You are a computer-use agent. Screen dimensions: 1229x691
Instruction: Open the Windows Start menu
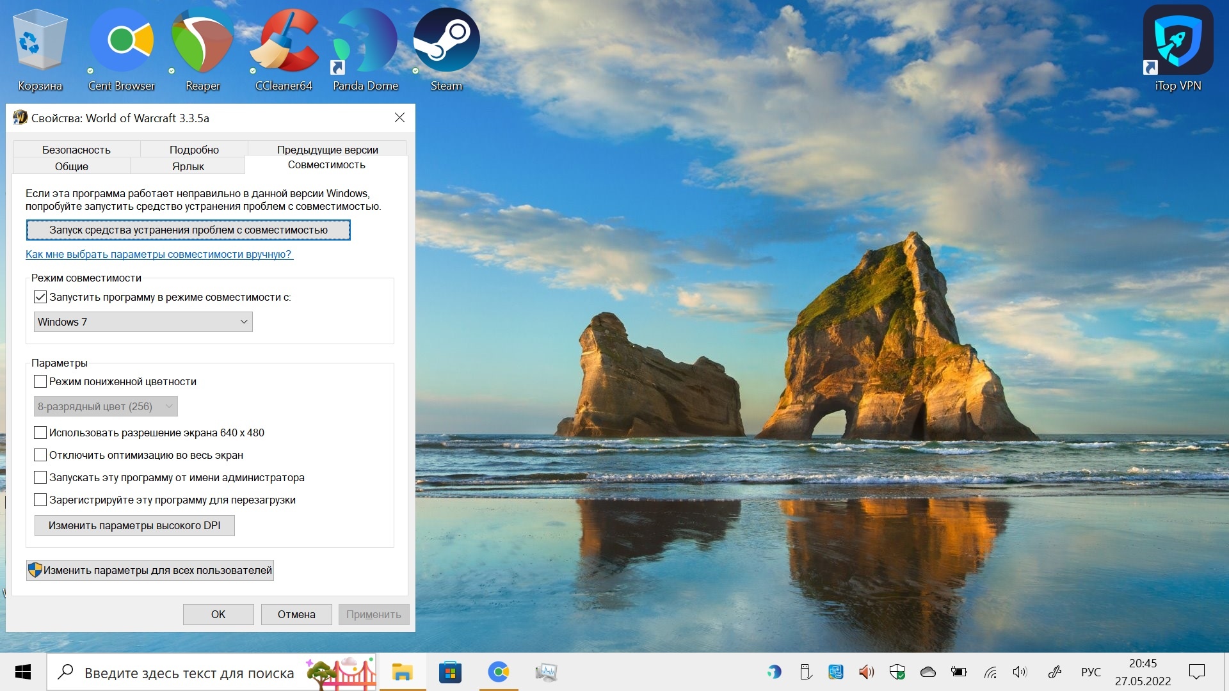23,672
